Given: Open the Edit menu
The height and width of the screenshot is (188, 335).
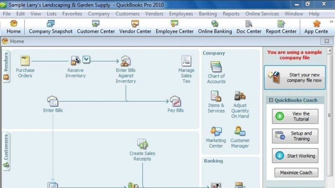Looking at the screenshot, I should [x=21, y=14].
